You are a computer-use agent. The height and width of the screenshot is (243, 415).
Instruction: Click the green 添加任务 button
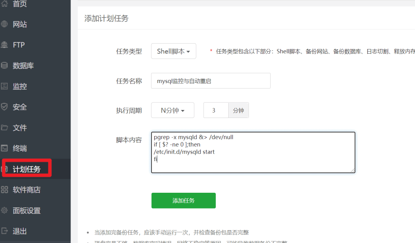[x=183, y=201]
